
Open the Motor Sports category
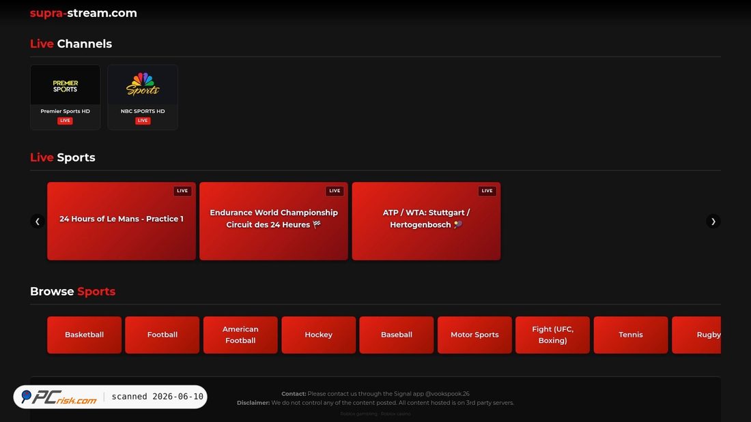474,335
